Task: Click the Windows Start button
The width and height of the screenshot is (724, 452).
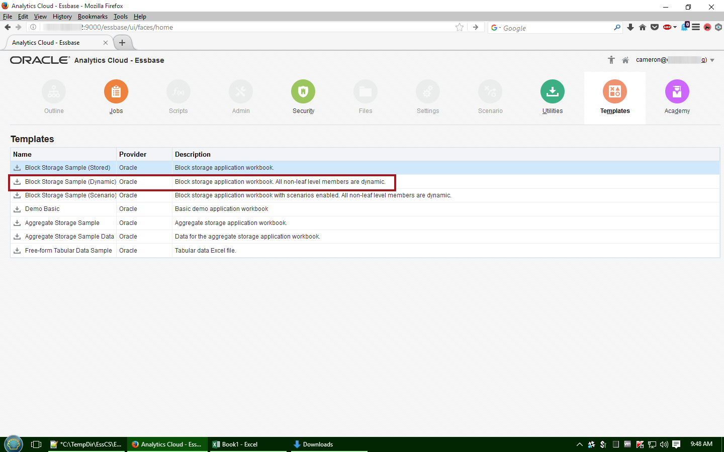Action: [x=14, y=444]
